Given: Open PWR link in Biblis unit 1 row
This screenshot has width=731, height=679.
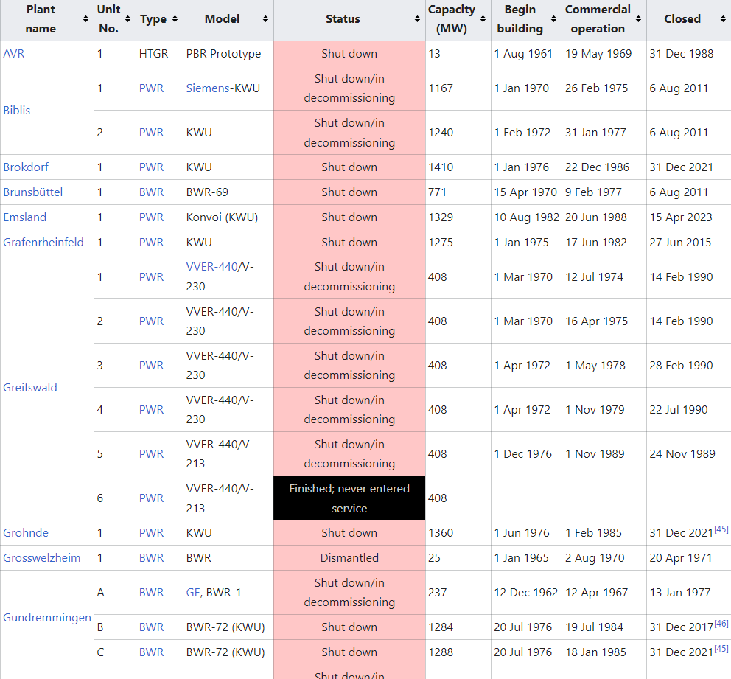Looking at the screenshot, I should click(152, 88).
